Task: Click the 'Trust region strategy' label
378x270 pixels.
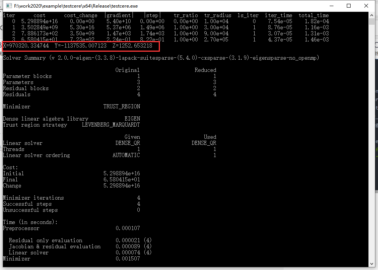Action: point(35,125)
